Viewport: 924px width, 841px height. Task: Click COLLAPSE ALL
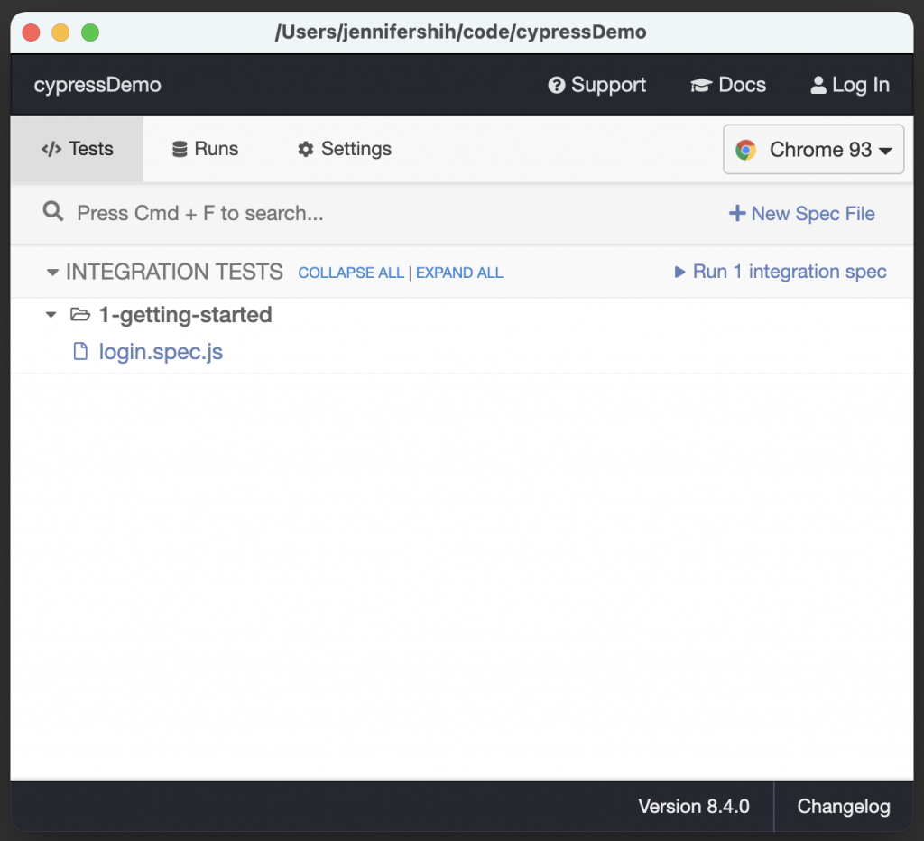tap(351, 273)
